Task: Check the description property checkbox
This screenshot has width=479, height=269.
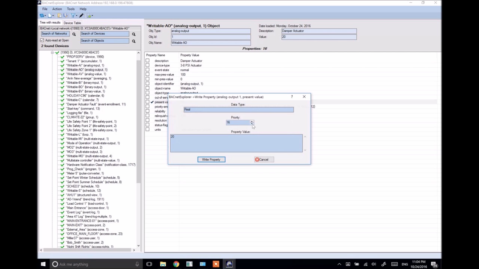Action: point(147,61)
